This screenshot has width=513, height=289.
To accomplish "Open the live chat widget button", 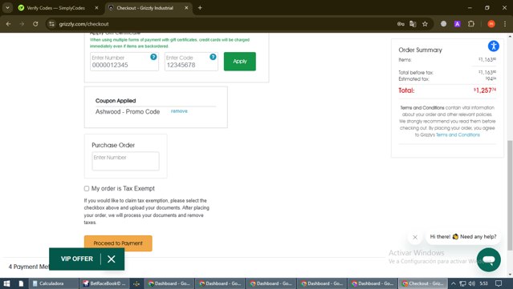I will pyautogui.click(x=489, y=259).
